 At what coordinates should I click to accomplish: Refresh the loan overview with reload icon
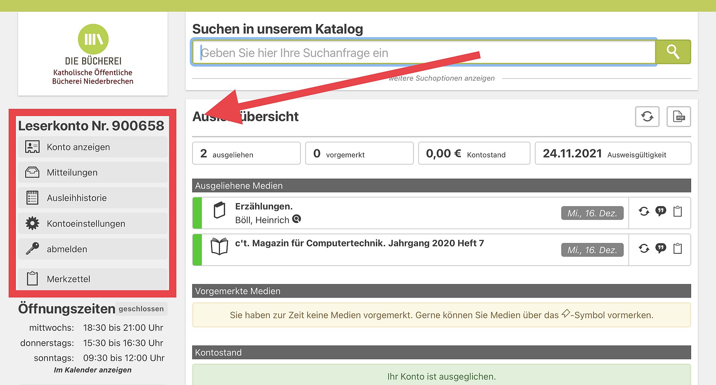[x=647, y=116]
